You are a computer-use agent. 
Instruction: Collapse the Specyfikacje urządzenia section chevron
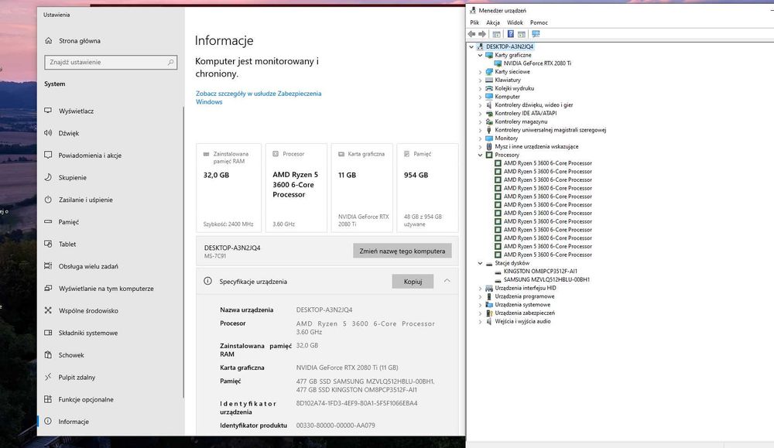tap(447, 281)
